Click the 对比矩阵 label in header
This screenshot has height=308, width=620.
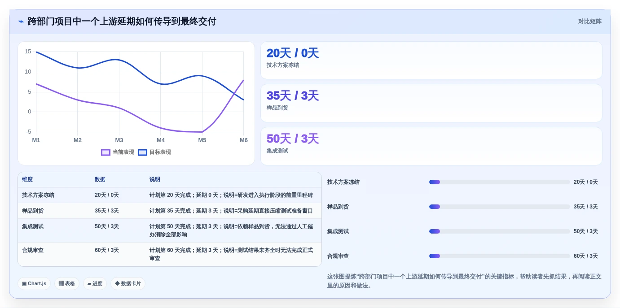coord(589,22)
